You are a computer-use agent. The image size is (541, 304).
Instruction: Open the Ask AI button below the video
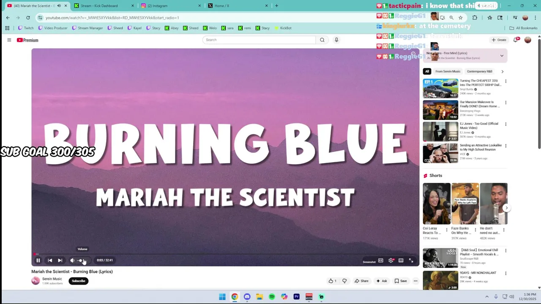(x=382, y=281)
